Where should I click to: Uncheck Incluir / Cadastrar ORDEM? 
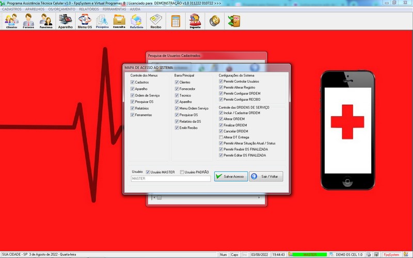tap(221, 112)
